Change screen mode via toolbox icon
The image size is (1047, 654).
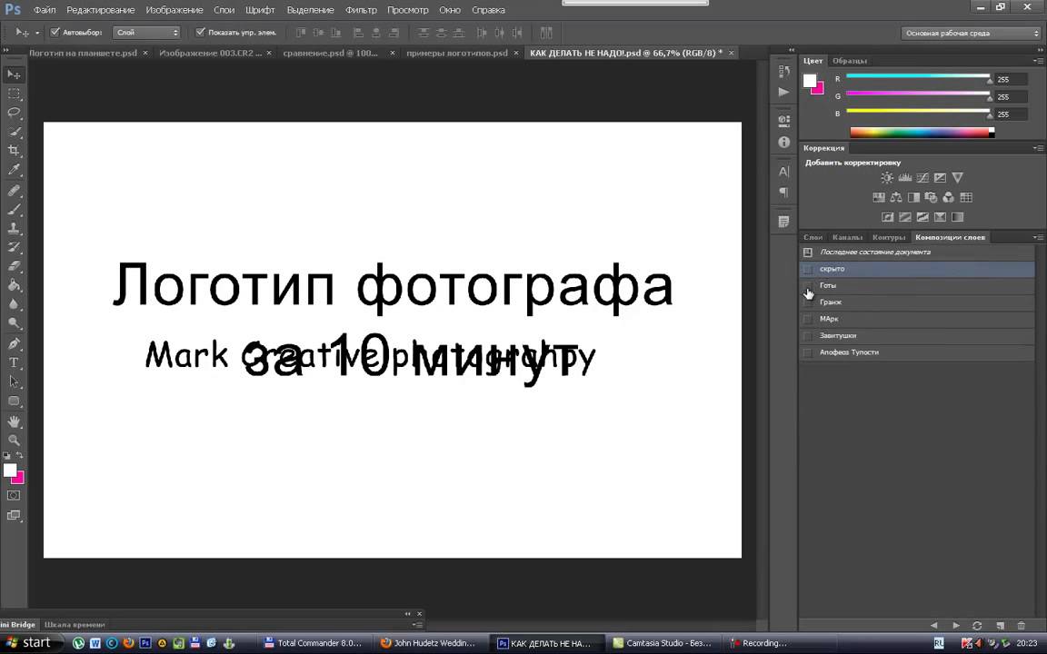14,515
